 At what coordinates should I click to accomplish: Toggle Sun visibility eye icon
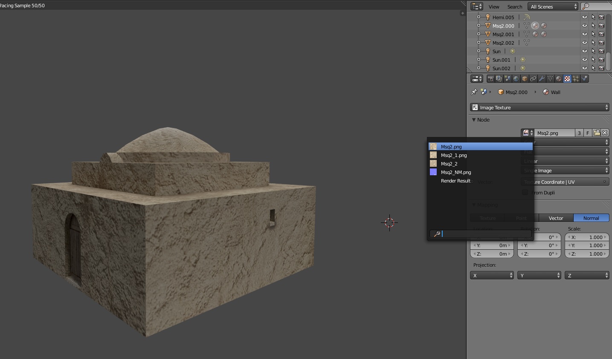(585, 51)
